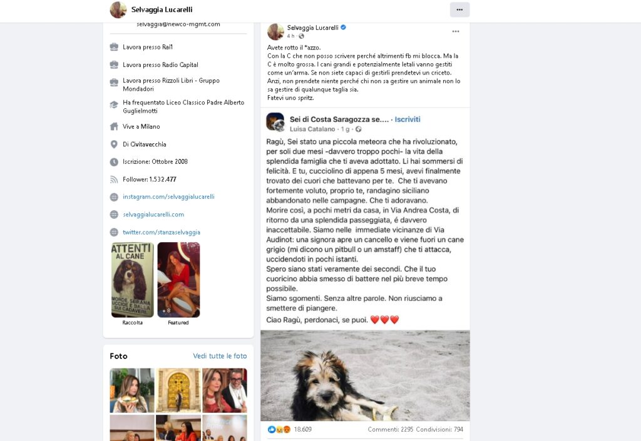Open Sei di Costa Saragozza group name
641x441 pixels.
339,119
